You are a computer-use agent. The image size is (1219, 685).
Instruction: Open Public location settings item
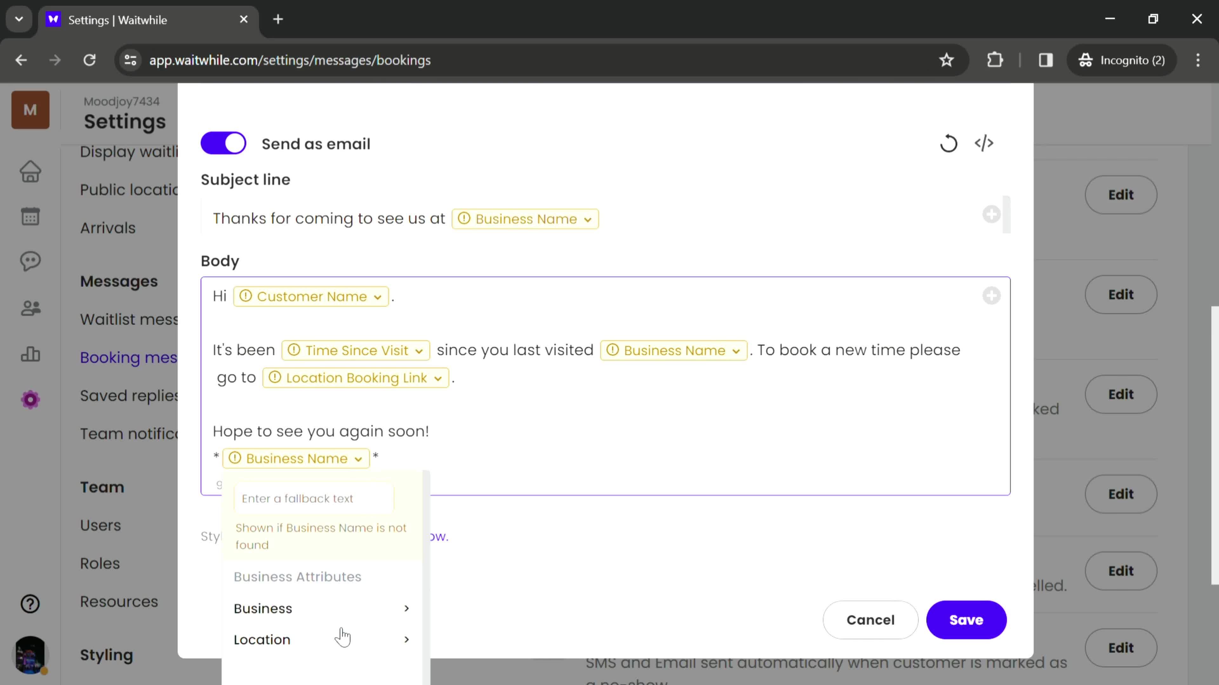(x=129, y=190)
